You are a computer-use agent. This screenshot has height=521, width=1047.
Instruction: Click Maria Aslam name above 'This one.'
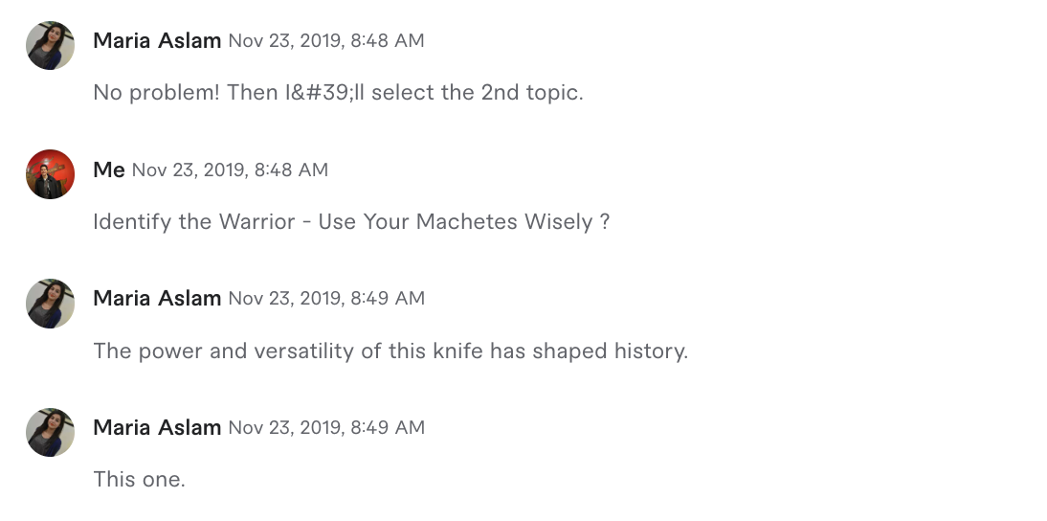tap(157, 427)
